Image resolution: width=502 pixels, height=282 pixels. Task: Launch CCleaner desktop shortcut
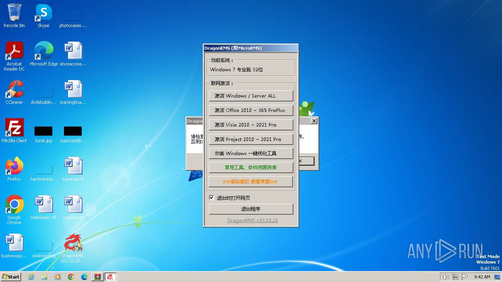tap(14, 92)
